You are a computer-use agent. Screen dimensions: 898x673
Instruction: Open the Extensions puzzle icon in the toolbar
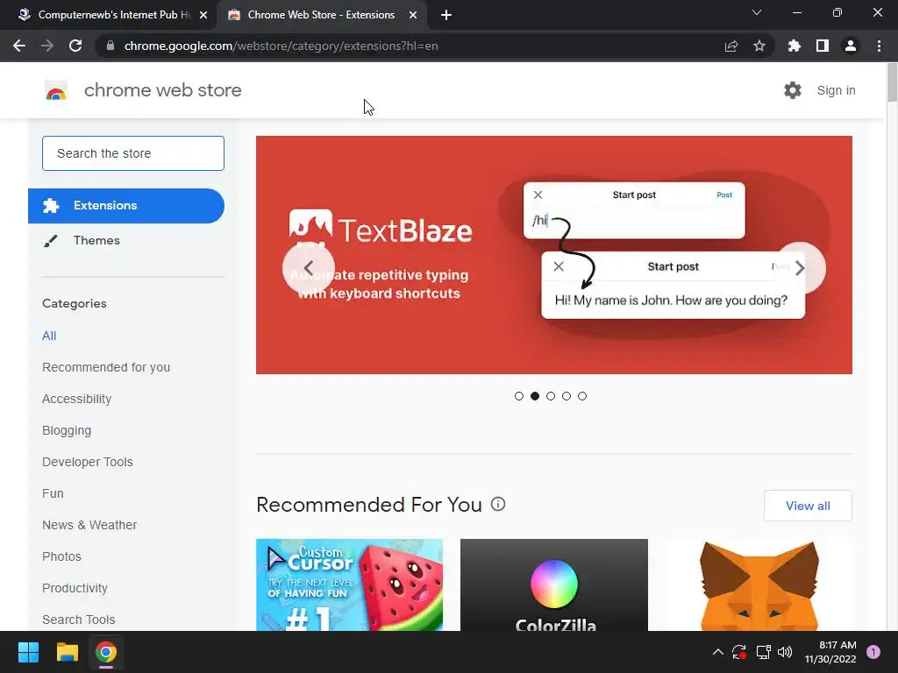(x=795, y=46)
